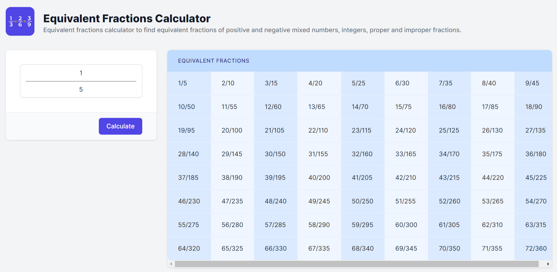
Task: Select the 12/60 fraction cell
Action: [273, 107]
